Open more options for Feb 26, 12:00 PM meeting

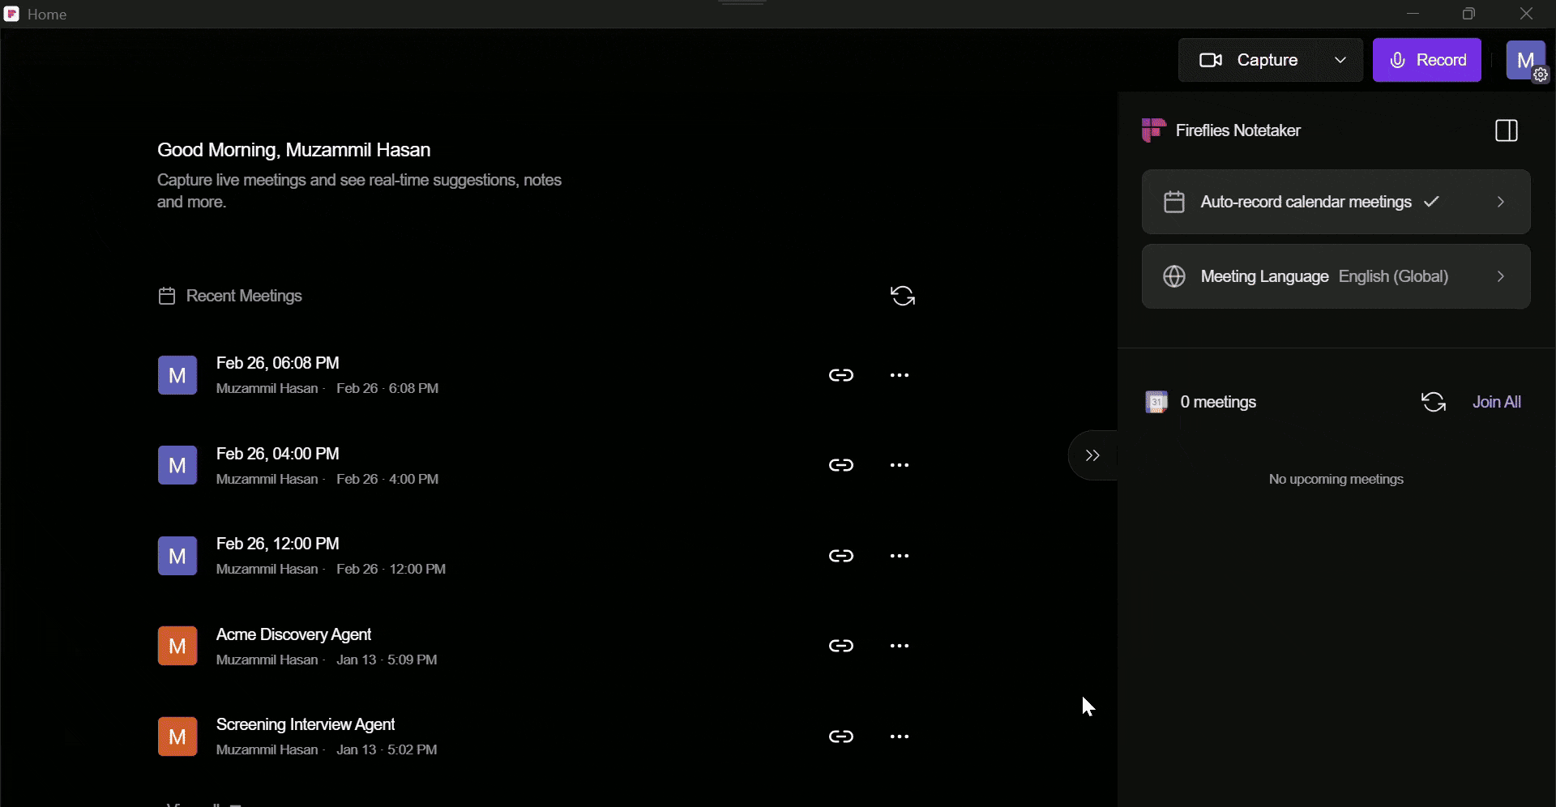(899, 556)
